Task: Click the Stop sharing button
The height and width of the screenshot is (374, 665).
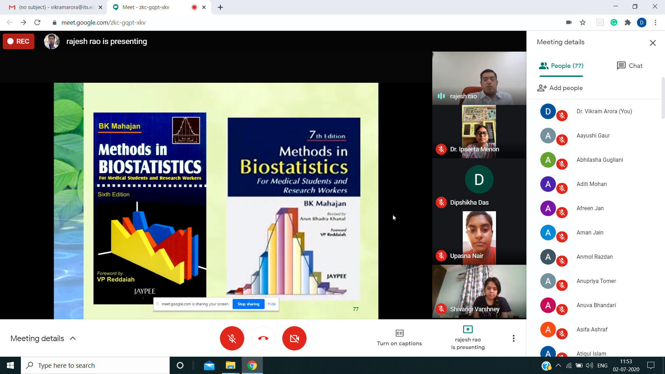Action: (248, 304)
